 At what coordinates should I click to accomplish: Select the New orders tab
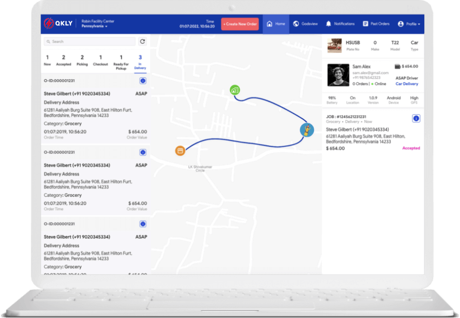pos(47,60)
